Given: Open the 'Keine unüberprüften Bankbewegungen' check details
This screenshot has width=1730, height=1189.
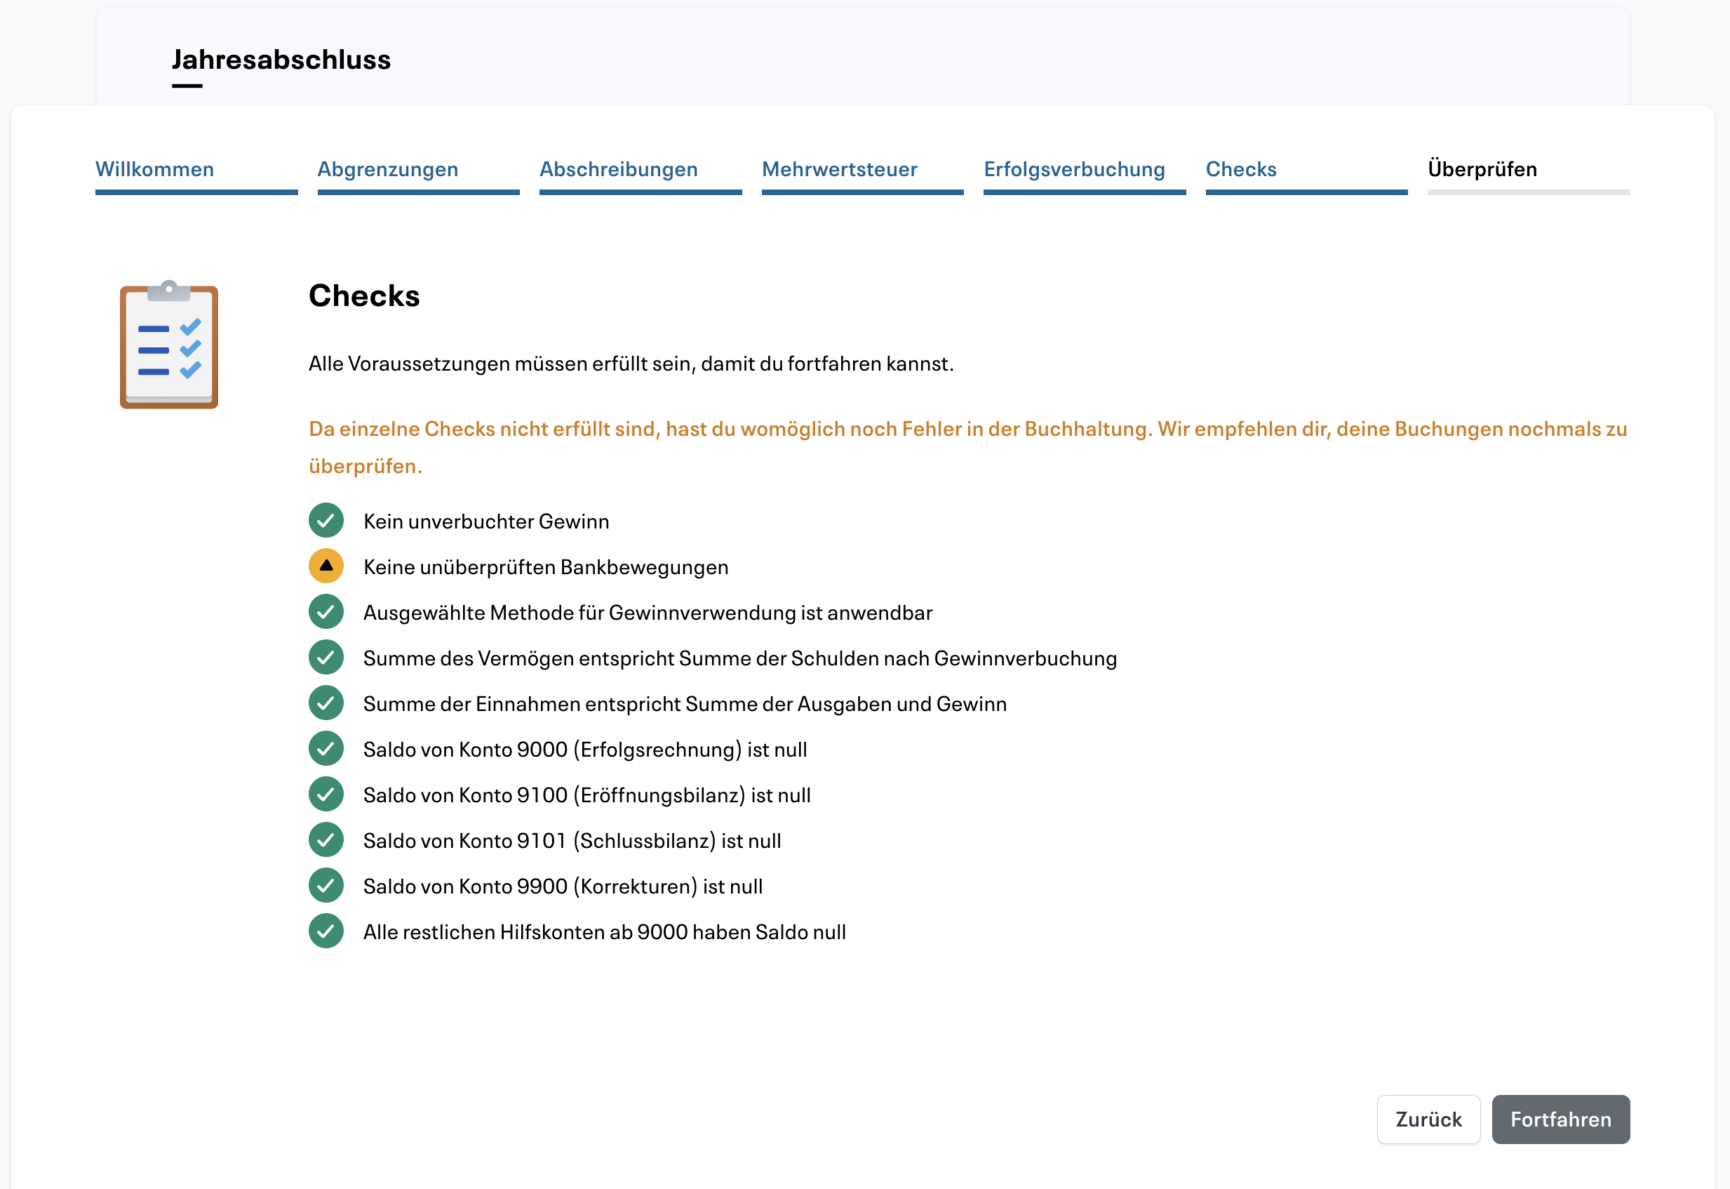Looking at the screenshot, I should (x=545, y=566).
